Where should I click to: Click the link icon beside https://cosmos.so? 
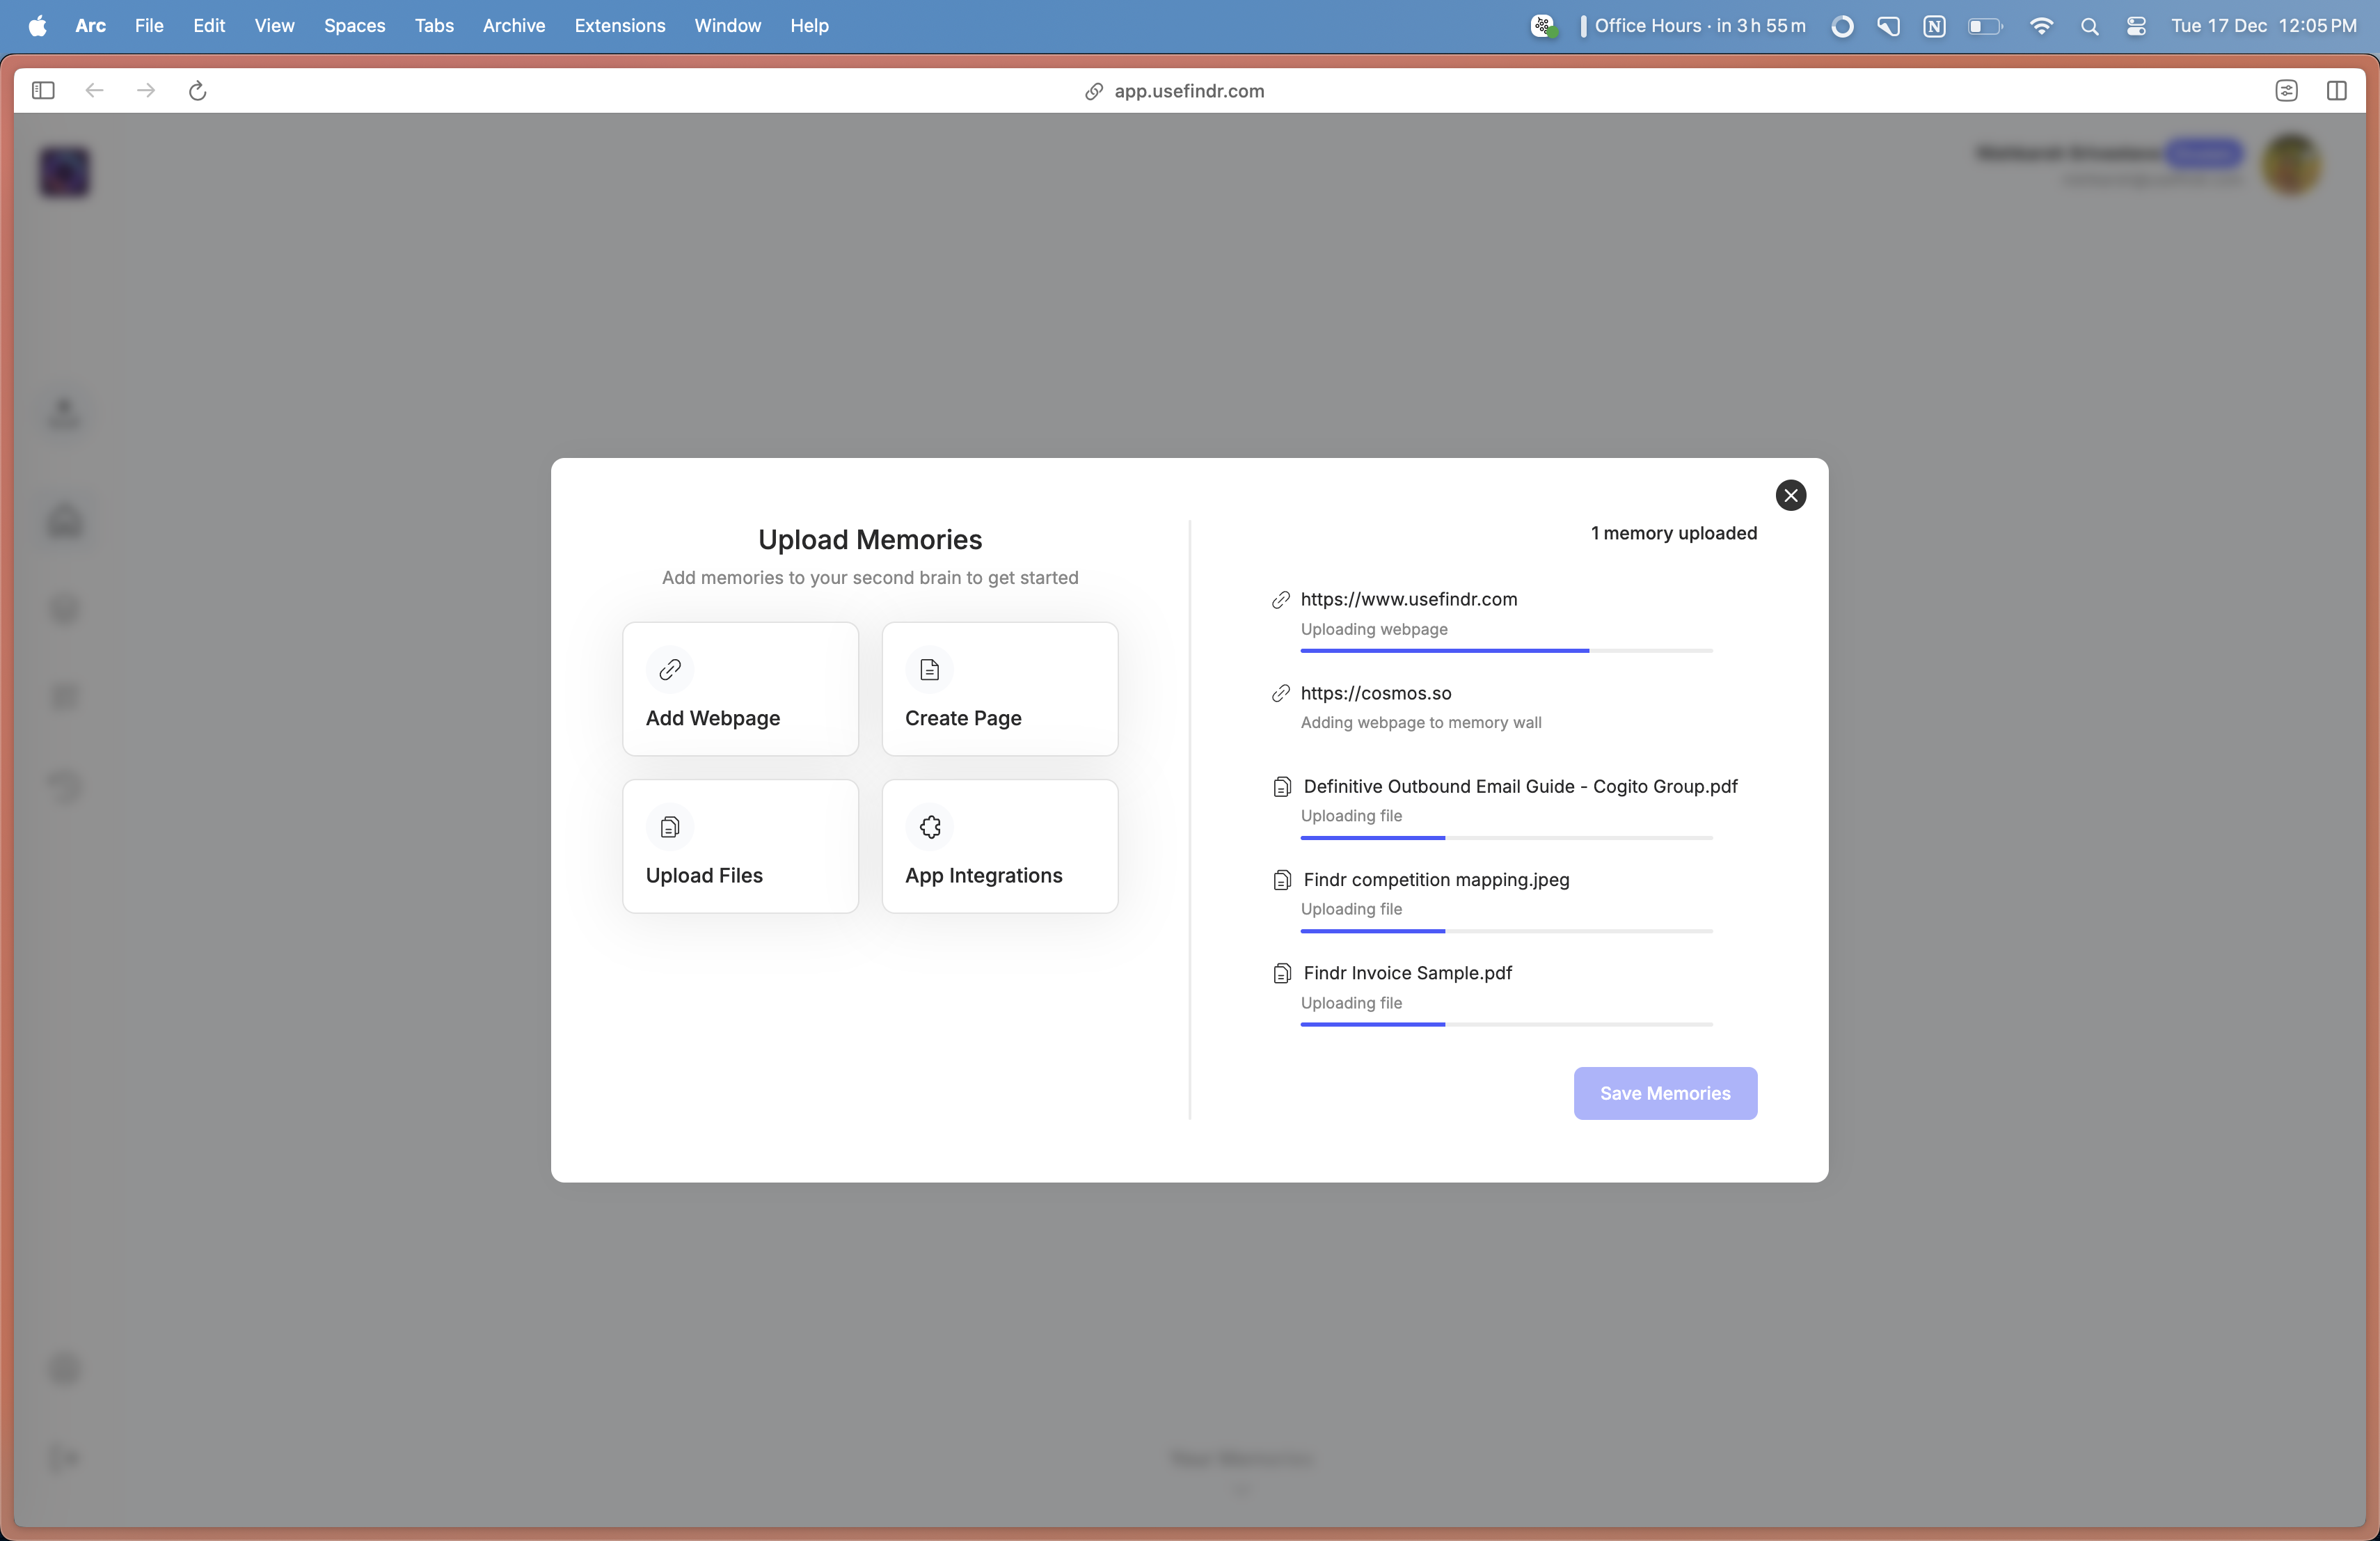pos(1280,693)
